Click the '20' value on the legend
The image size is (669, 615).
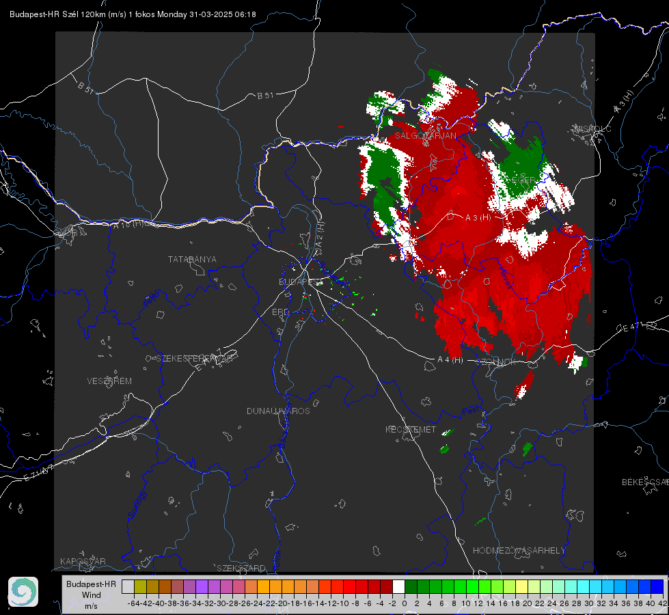tap(528, 603)
